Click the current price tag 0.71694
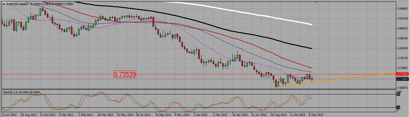Image resolution: width=410 pixels, height=117 pixels. click(x=402, y=79)
